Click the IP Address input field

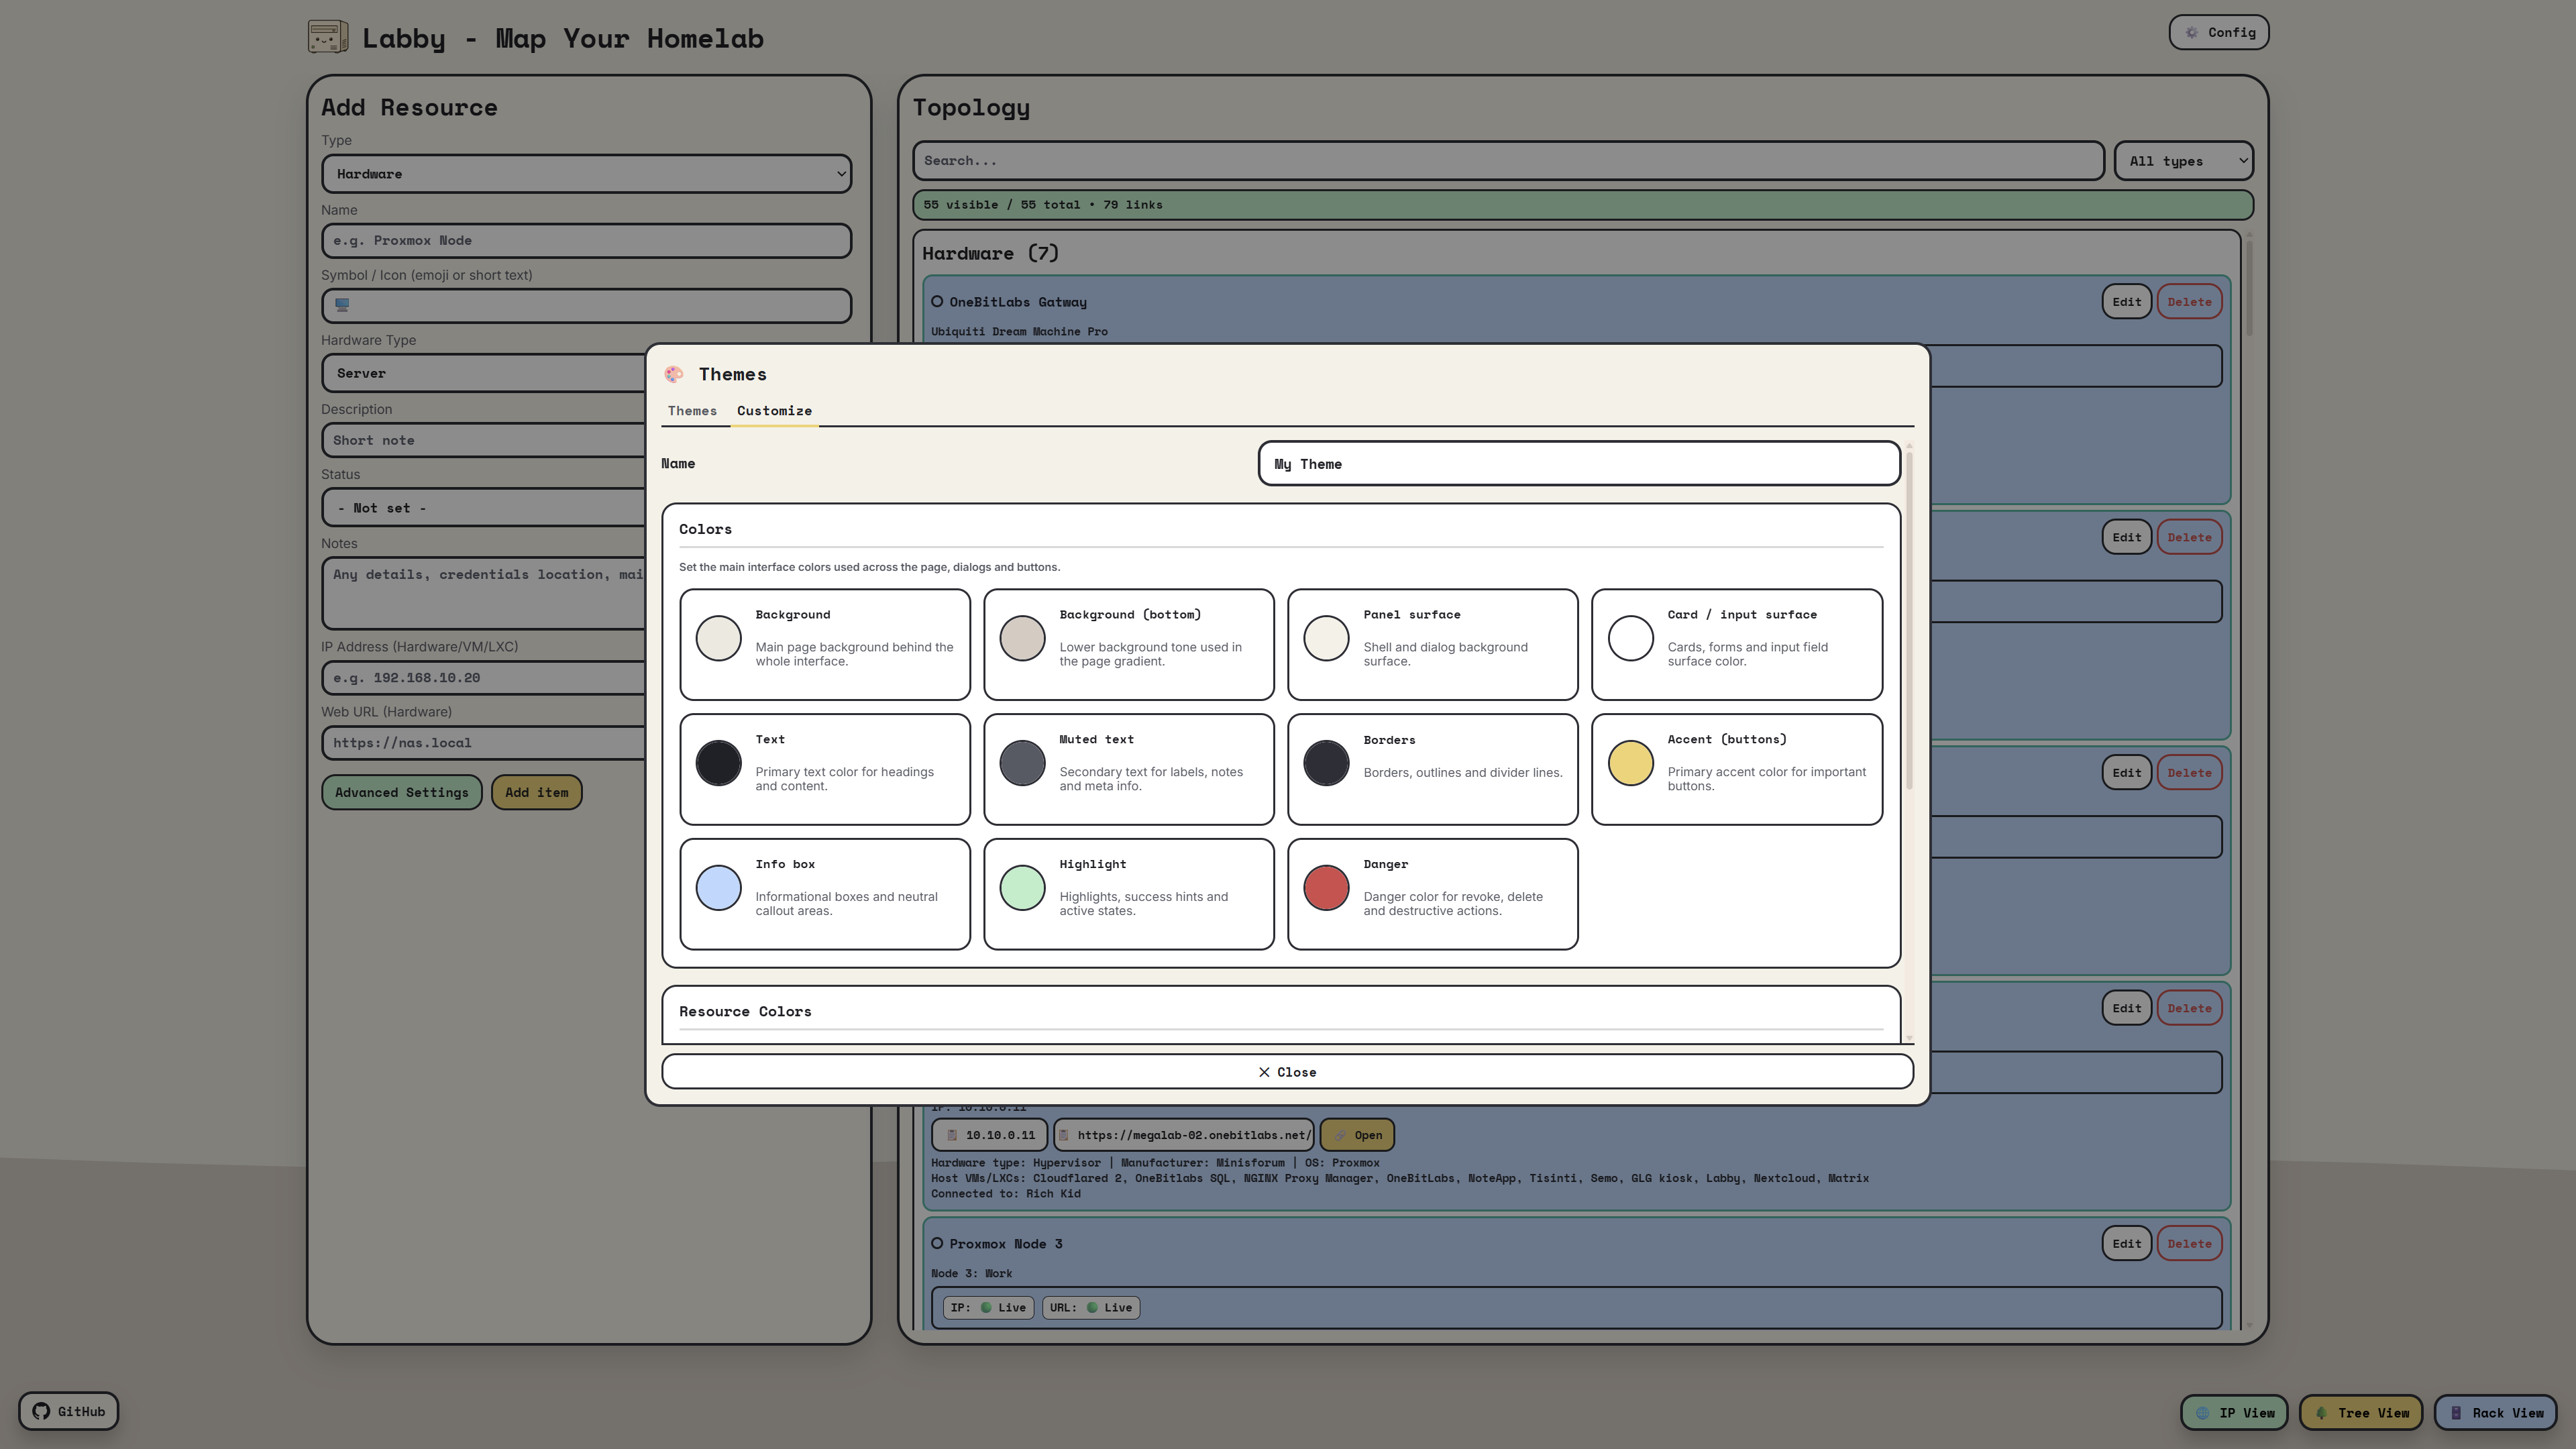click(484, 677)
